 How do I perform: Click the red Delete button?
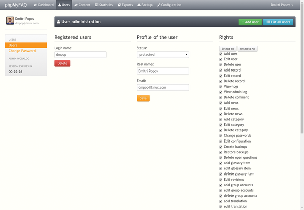(62, 63)
